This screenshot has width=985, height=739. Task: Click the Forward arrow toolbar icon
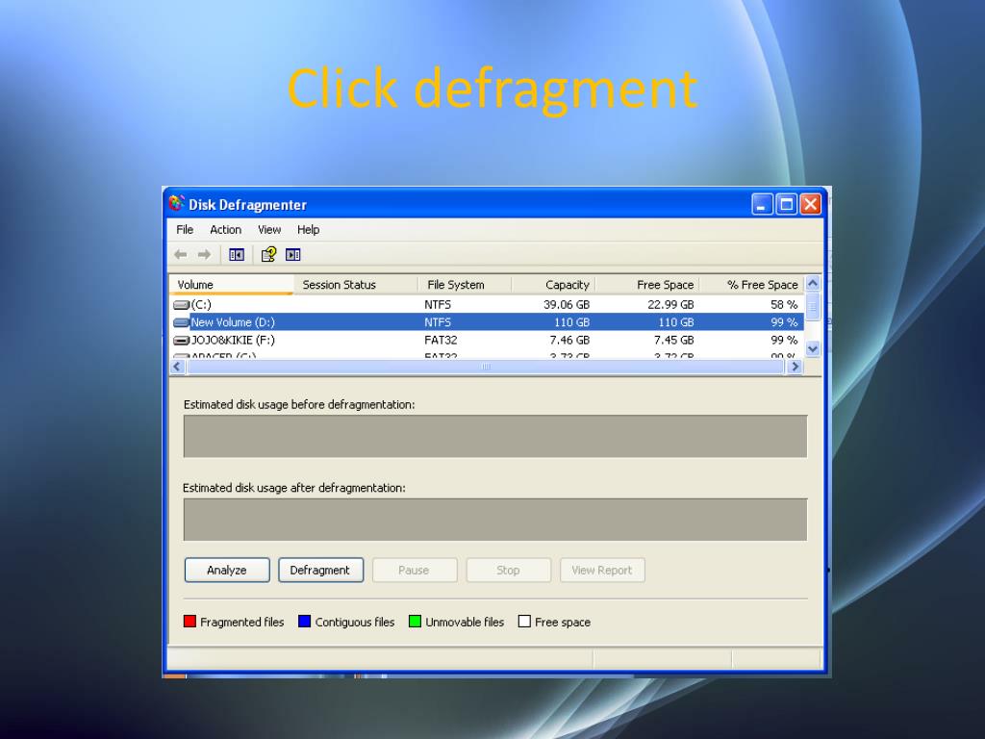pos(204,254)
